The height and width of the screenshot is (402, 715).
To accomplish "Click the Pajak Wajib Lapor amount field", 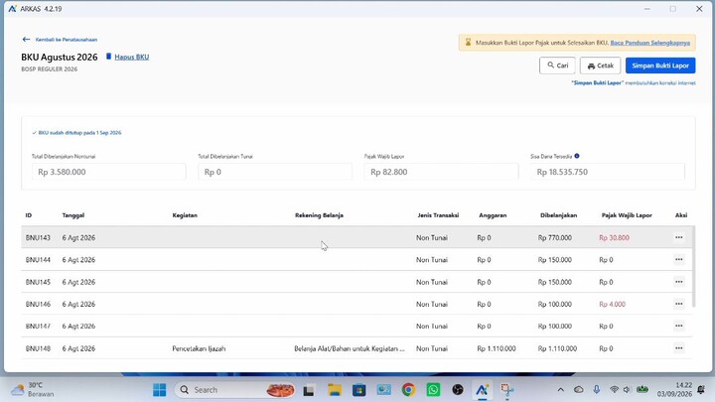I will point(441,172).
